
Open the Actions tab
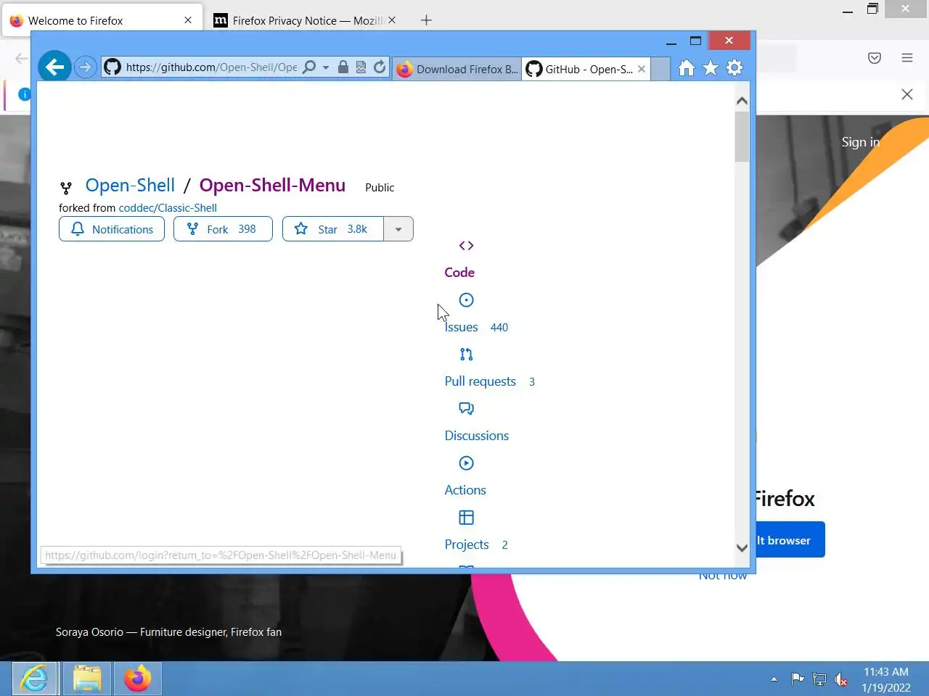tap(465, 490)
